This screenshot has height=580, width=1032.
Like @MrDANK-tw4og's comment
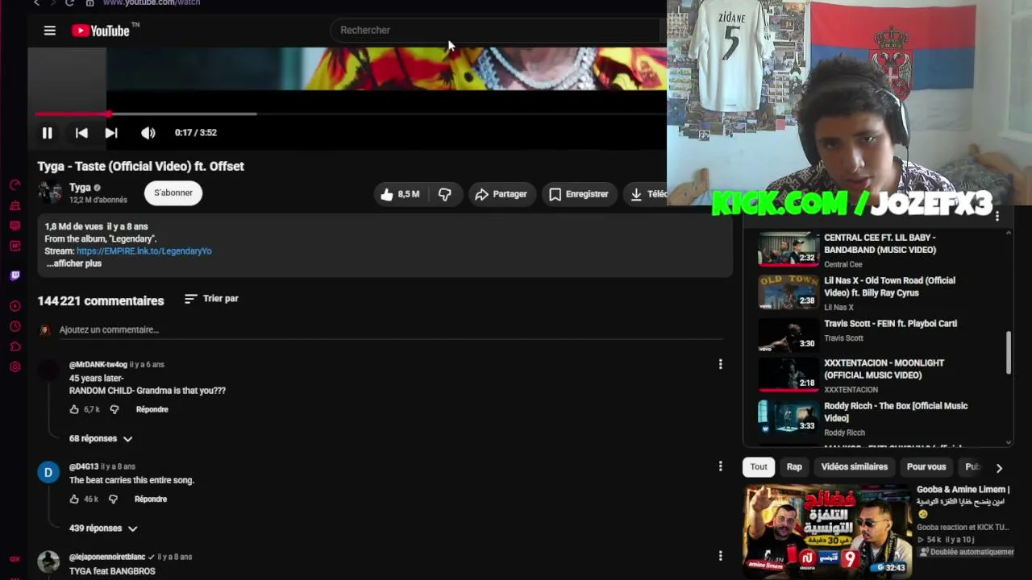pos(74,410)
